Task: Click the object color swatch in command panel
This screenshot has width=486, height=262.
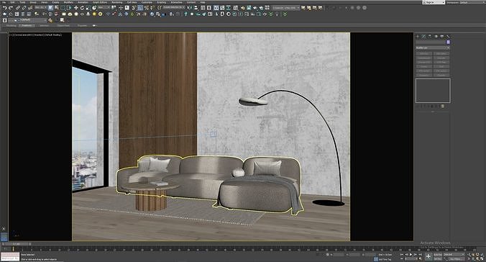Action: tap(448, 42)
